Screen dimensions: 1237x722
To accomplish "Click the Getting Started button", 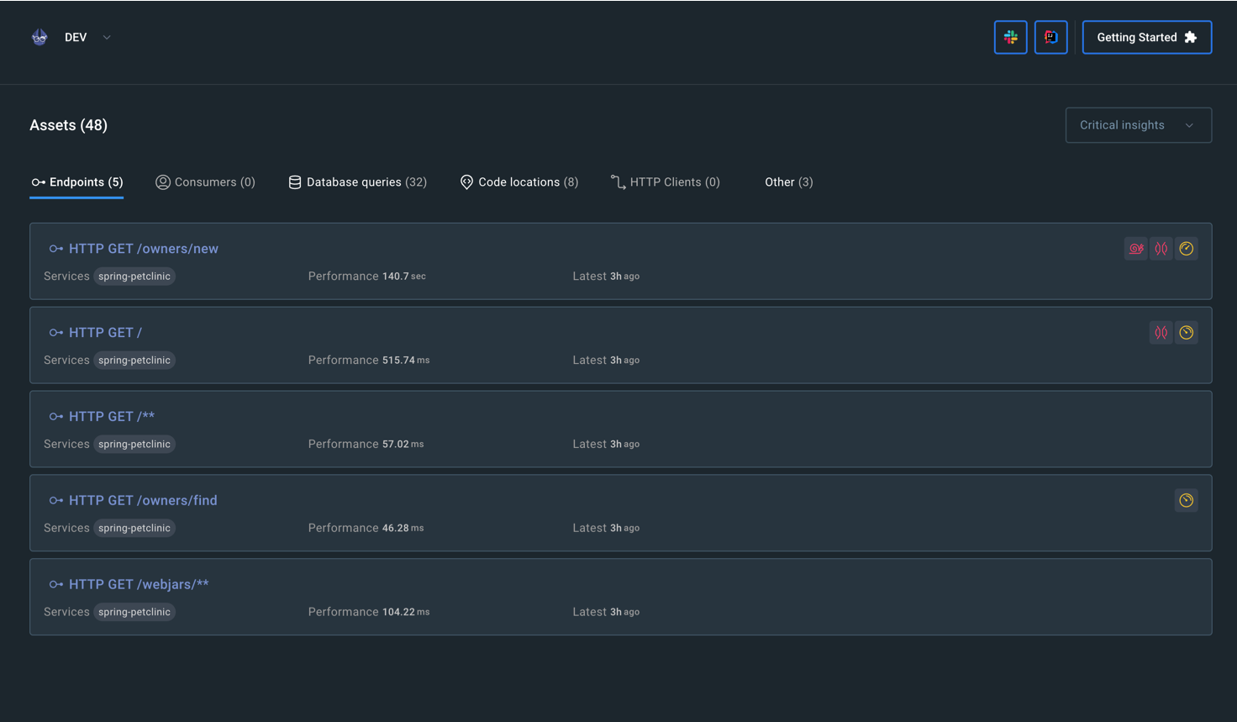I will pyautogui.click(x=1146, y=37).
